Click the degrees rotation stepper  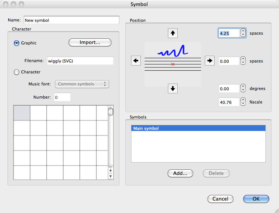pos(243,89)
